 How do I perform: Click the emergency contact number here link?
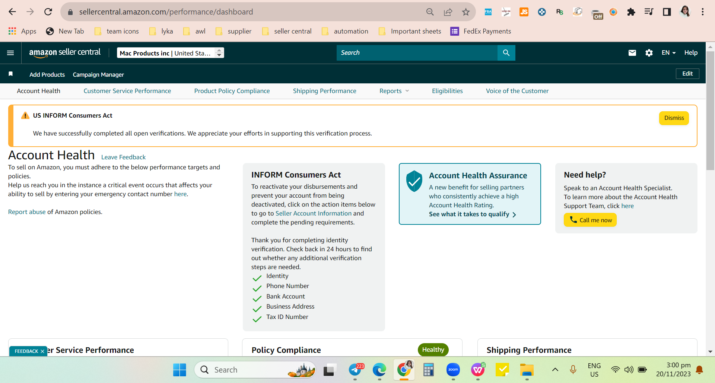181,194
